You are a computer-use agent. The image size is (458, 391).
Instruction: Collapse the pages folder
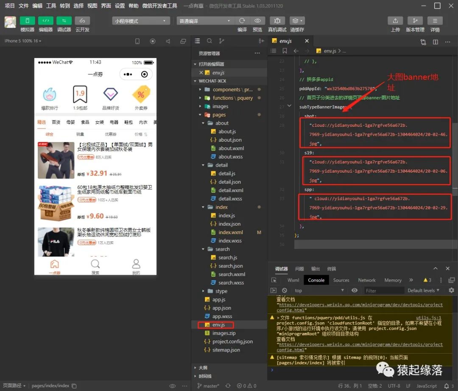click(200, 115)
